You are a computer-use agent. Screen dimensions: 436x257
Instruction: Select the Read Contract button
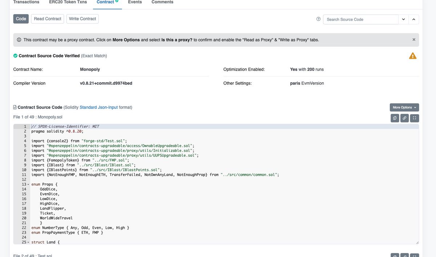pos(47,18)
